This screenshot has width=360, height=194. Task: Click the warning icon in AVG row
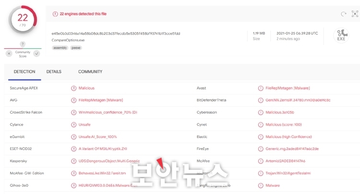tap(73, 100)
